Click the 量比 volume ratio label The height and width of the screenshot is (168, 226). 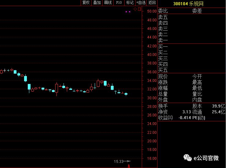click(197, 94)
